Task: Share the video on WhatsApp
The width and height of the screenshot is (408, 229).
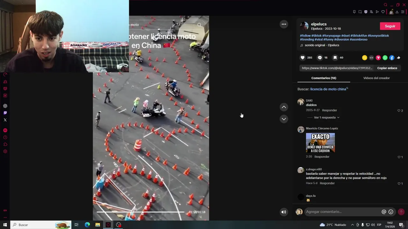Action: pyautogui.click(x=385, y=58)
